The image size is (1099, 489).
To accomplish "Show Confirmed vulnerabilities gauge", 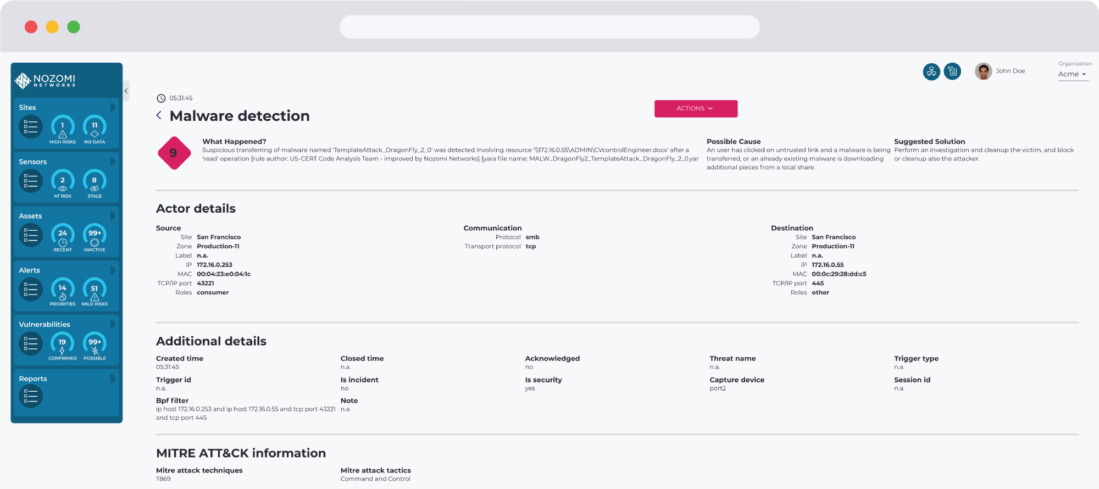I will (x=63, y=345).
